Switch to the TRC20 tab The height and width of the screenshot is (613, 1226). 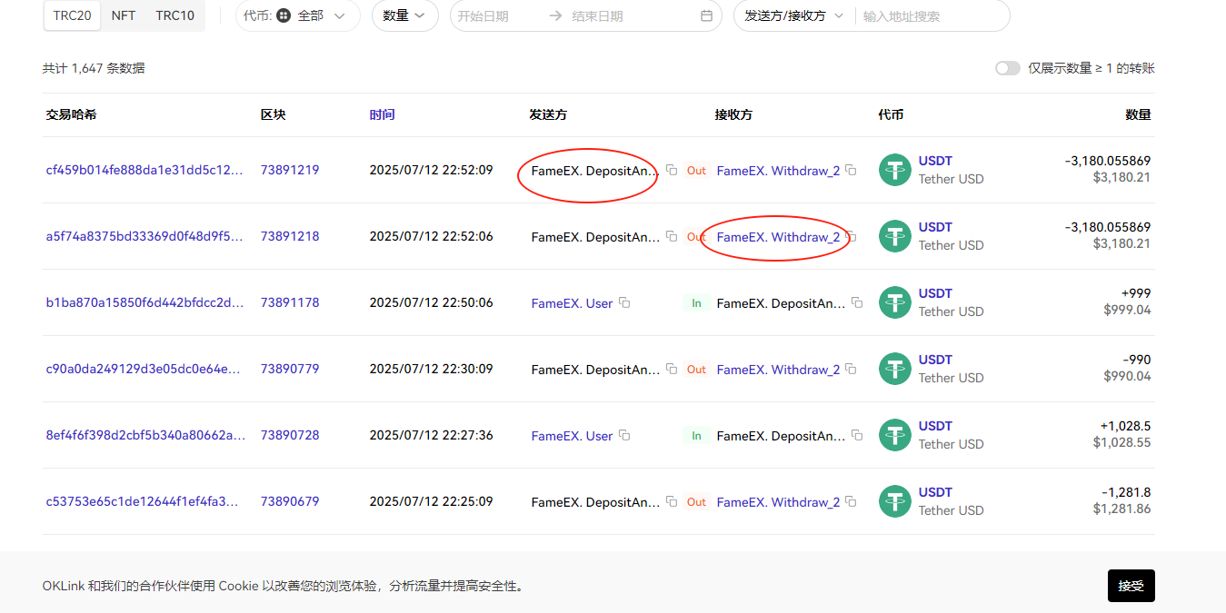coord(73,15)
